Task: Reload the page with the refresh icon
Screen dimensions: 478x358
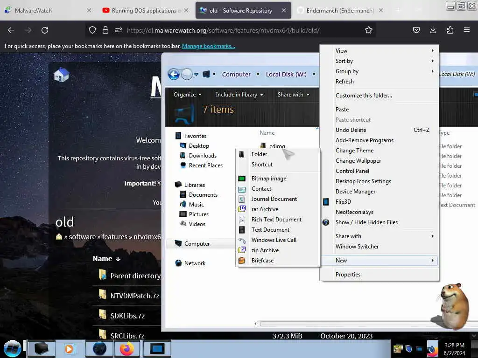Action: (x=45, y=30)
